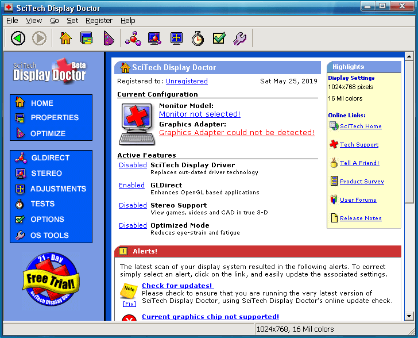Click the Options checkmark toolbar icon

coord(219,38)
